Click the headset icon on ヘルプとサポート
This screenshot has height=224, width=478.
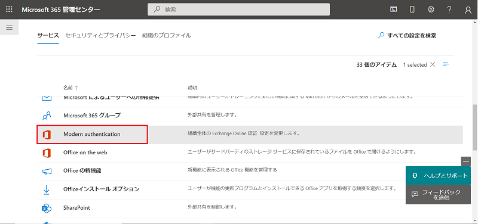click(415, 176)
